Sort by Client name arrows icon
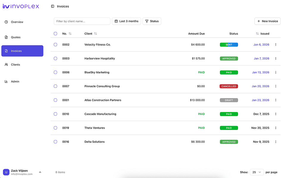Viewport: 286px width, 178px height. point(96,34)
